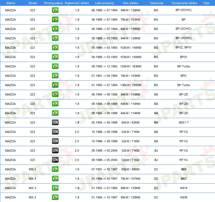The height and width of the screenshot is (202, 215).
Task: Click diesel ON icon in 4EE1-T row
Action: point(55,122)
